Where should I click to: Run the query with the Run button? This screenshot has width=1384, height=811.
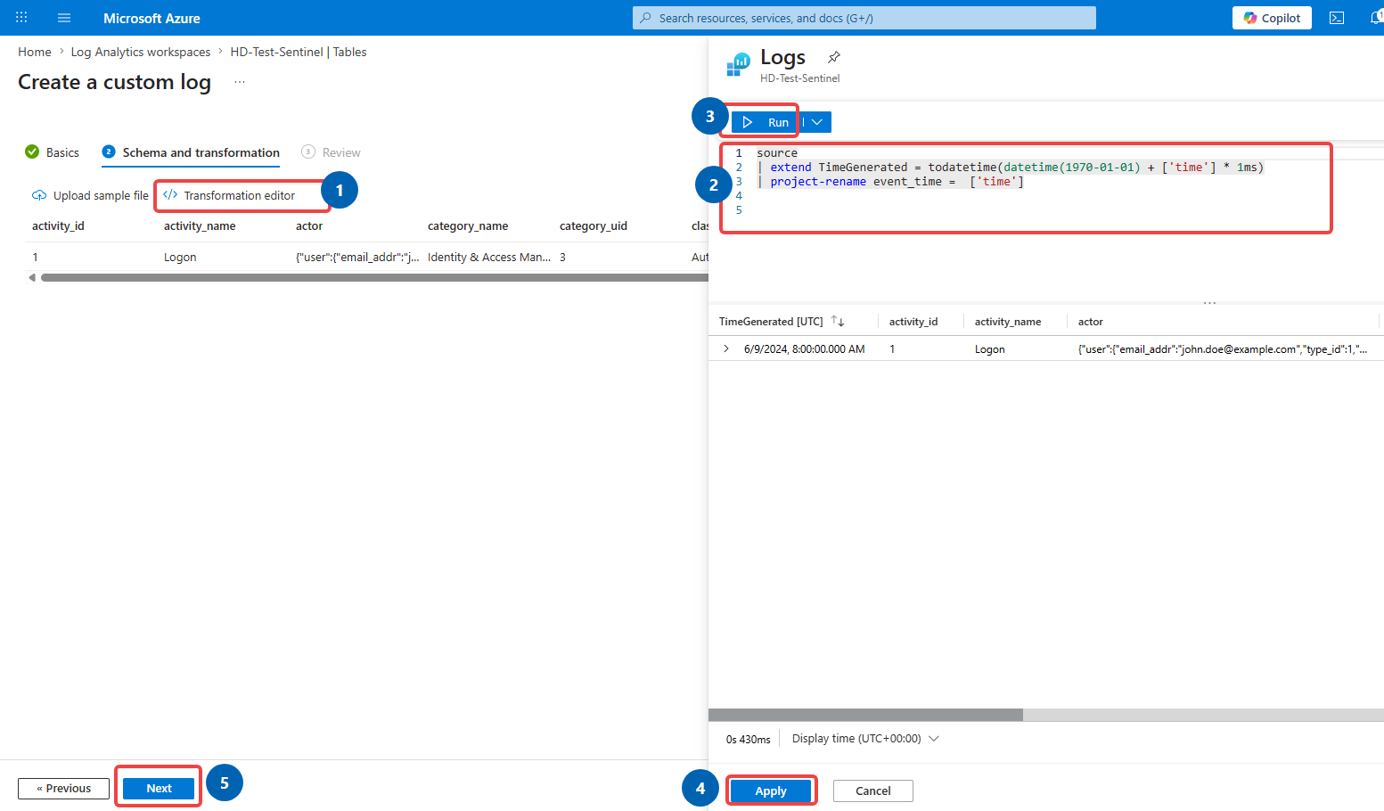tap(766, 122)
